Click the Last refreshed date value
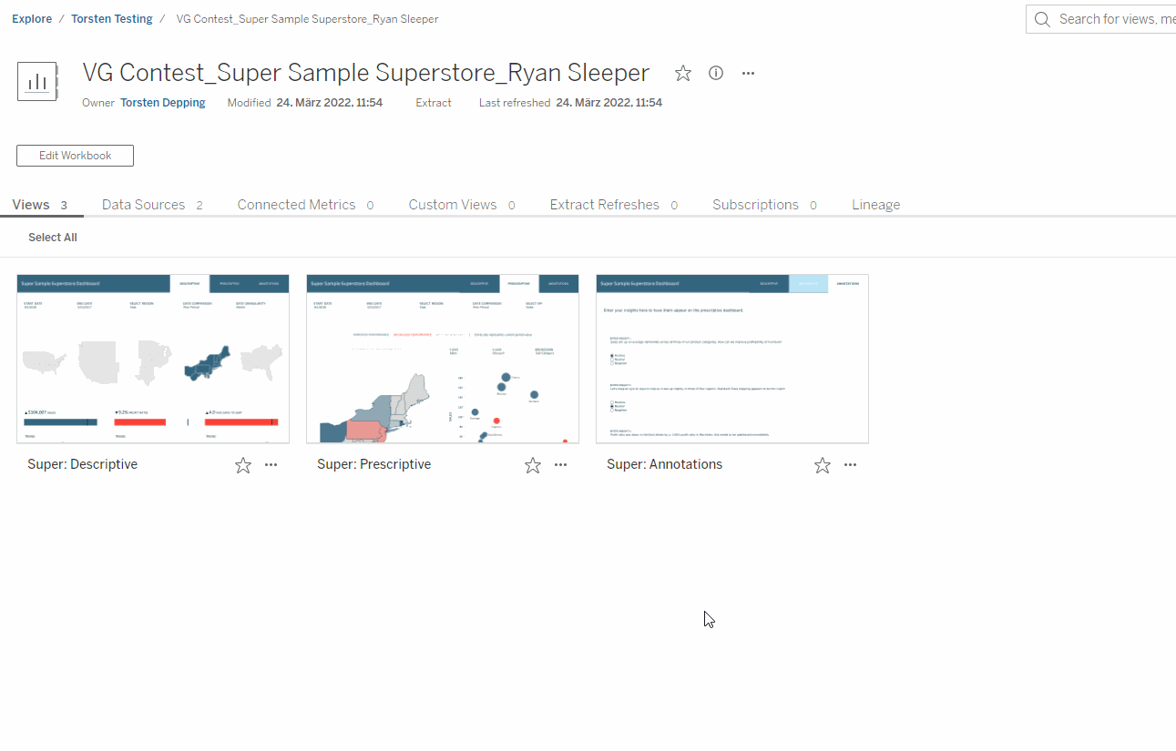Viewport: 1176px width, 751px height. pyautogui.click(x=609, y=103)
